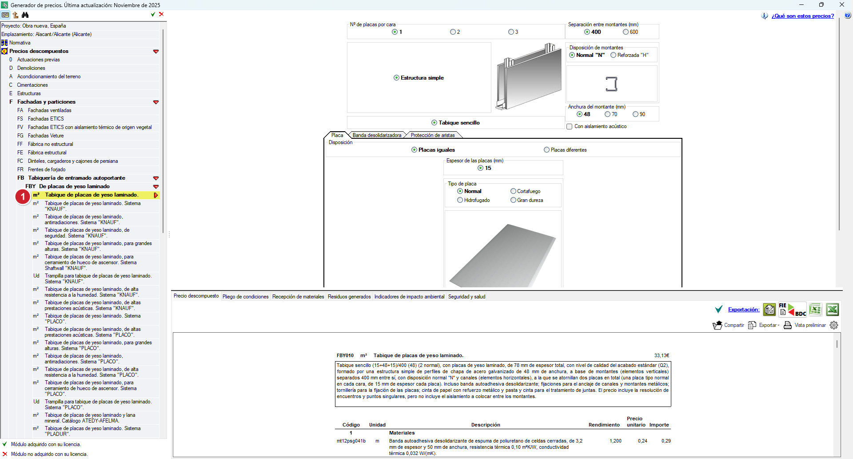Switch to Banda desolidarizadora tab
This screenshot has width=853, height=459.
[x=377, y=135]
